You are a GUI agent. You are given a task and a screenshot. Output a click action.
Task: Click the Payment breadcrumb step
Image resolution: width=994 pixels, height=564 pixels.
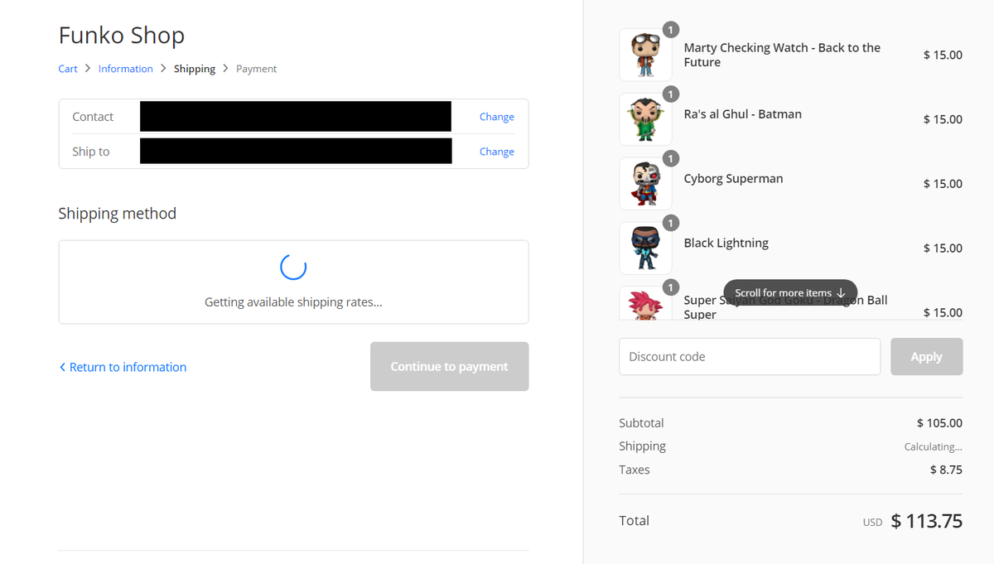click(x=256, y=69)
